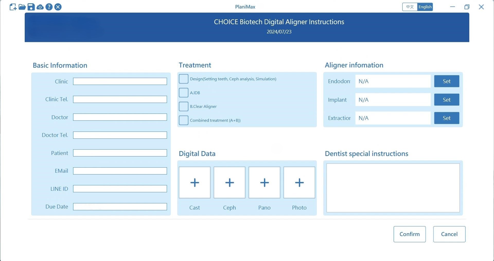Enable the A.IDB treatment option
The height and width of the screenshot is (261, 494).
click(183, 93)
